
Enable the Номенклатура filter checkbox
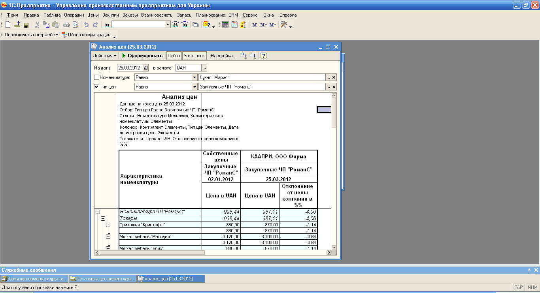pyautogui.click(x=97, y=77)
